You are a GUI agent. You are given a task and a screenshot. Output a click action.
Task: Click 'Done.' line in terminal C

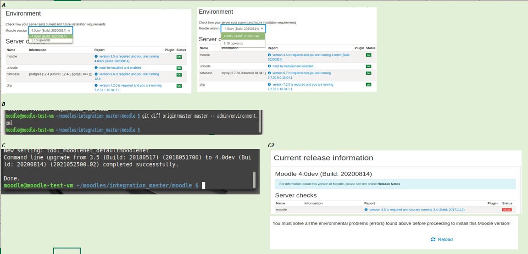12,178
